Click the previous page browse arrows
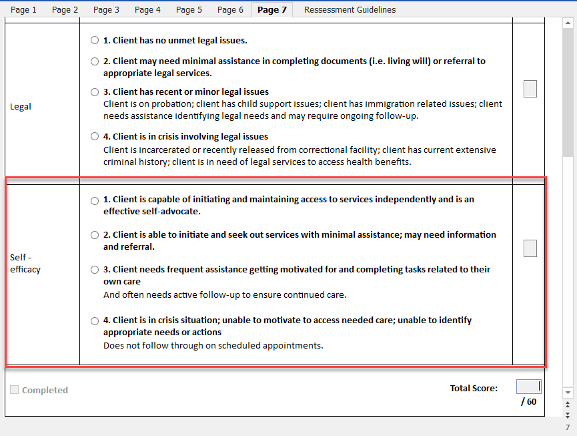Image resolution: width=577 pixels, height=436 pixels. click(566, 405)
